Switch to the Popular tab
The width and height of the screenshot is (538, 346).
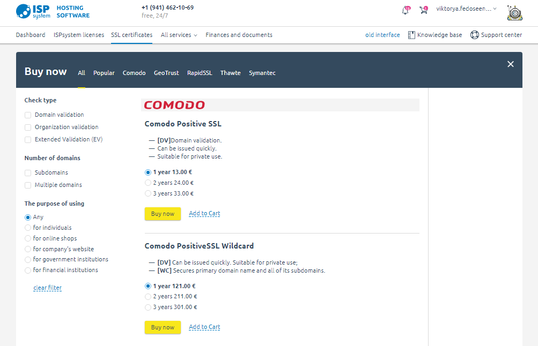tap(104, 73)
